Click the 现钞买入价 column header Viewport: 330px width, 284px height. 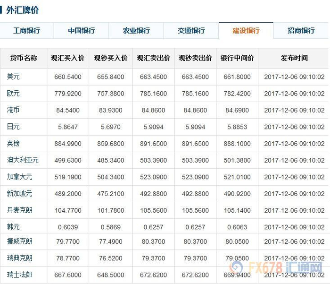(x=111, y=58)
